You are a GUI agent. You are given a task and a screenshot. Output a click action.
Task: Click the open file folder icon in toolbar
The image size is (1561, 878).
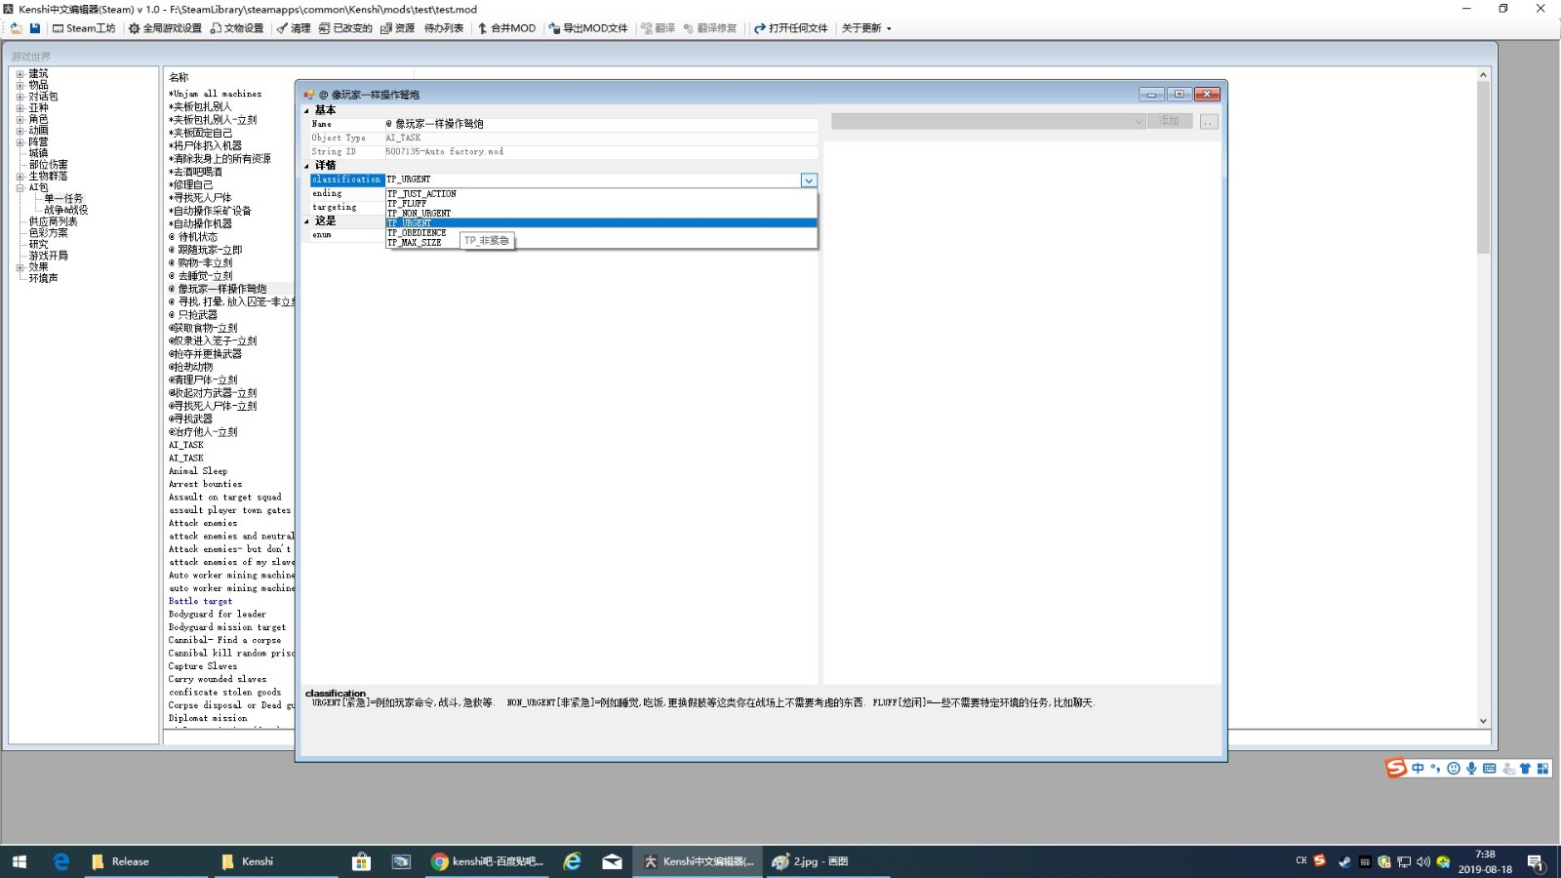(x=16, y=28)
